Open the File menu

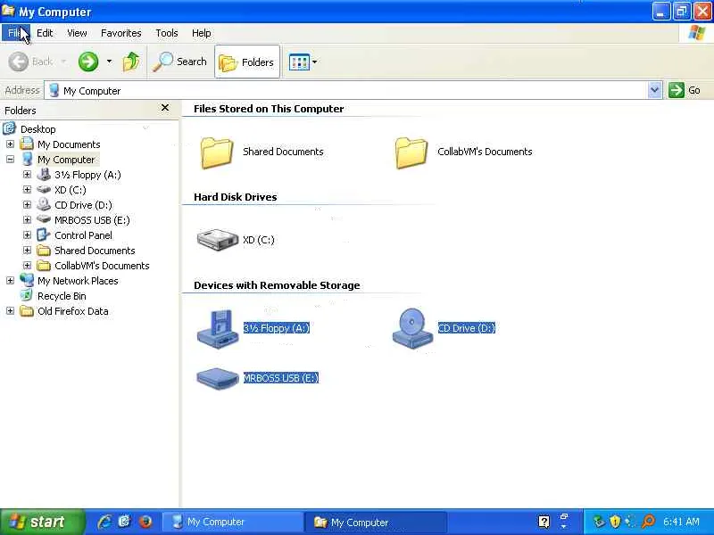pos(15,33)
